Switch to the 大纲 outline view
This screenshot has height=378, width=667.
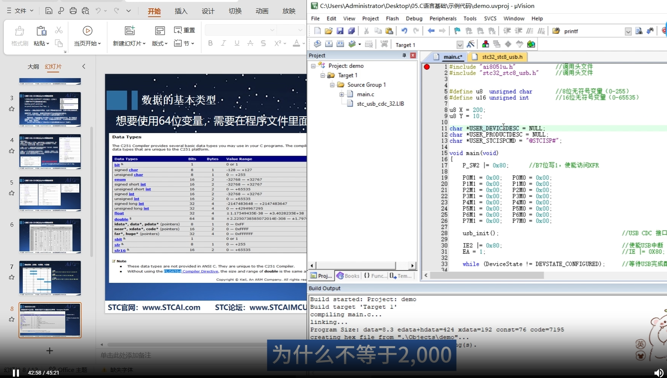tap(33, 66)
